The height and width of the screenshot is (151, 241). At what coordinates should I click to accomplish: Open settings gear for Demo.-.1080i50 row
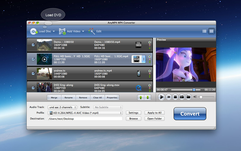pos(149,42)
